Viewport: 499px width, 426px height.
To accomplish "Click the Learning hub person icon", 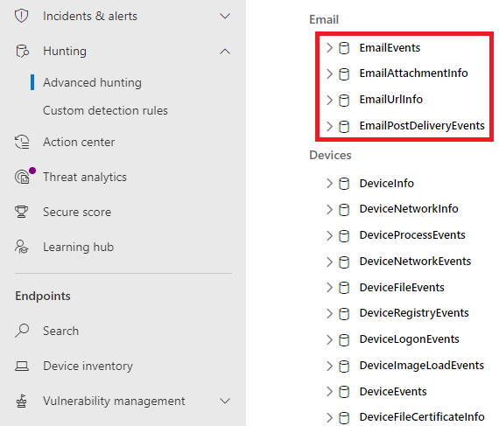I will [x=21, y=247].
